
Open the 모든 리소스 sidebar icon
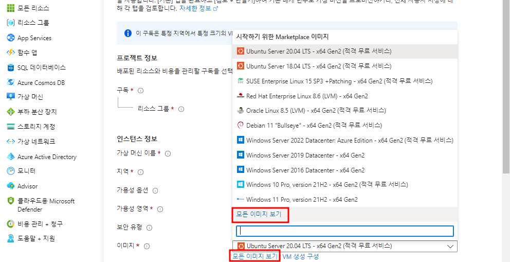11,8
